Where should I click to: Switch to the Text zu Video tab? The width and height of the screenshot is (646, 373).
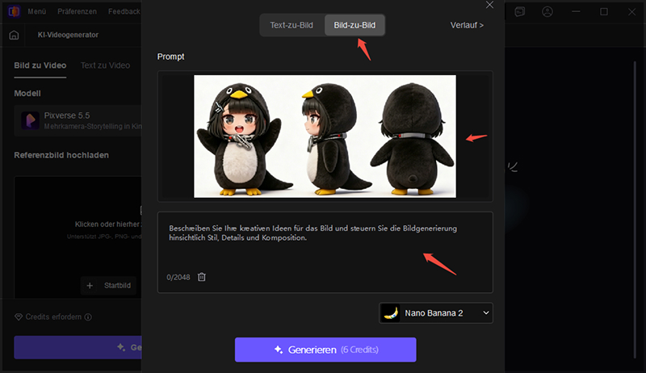click(x=105, y=65)
